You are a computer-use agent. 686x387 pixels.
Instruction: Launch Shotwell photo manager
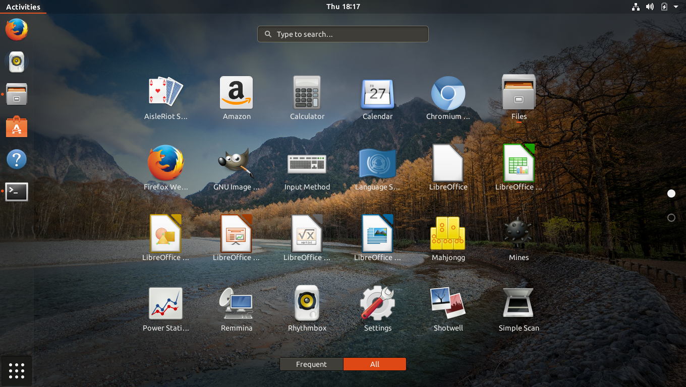(x=448, y=303)
